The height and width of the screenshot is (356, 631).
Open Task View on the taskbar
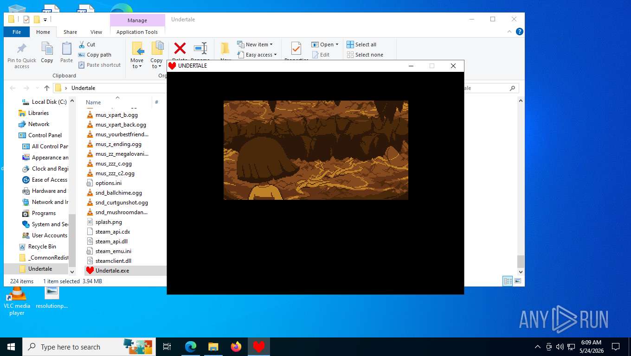click(x=167, y=347)
